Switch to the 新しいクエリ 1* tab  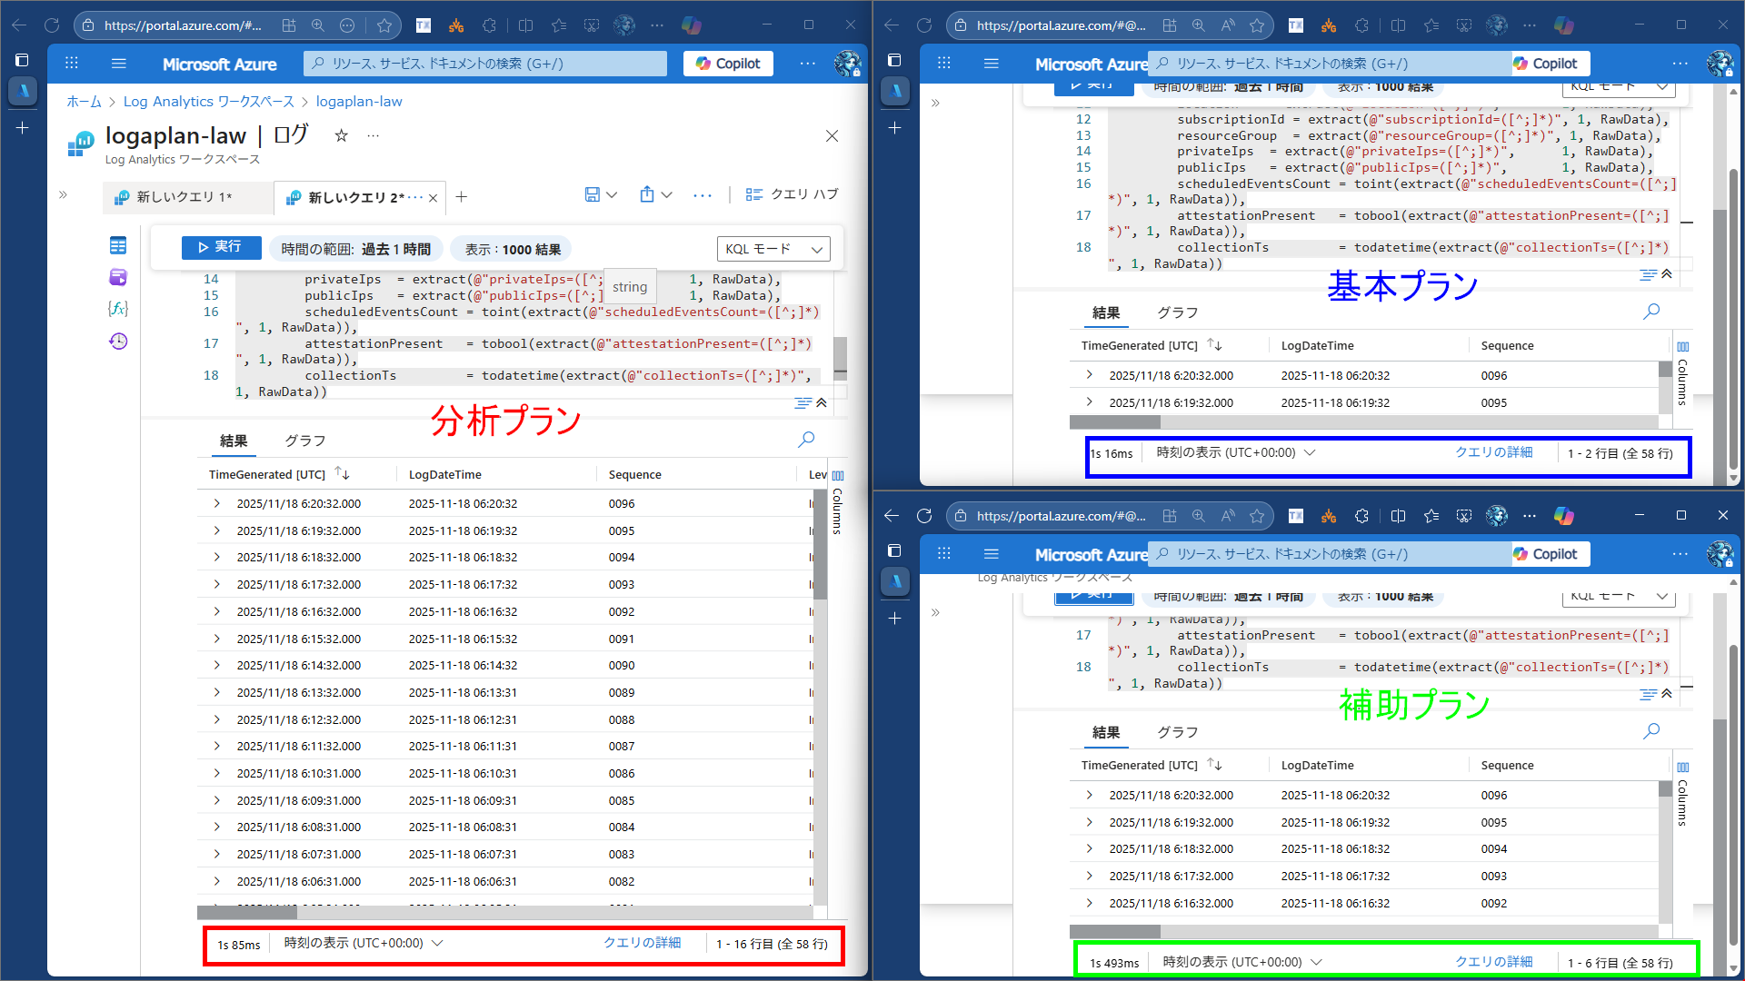click(x=184, y=197)
